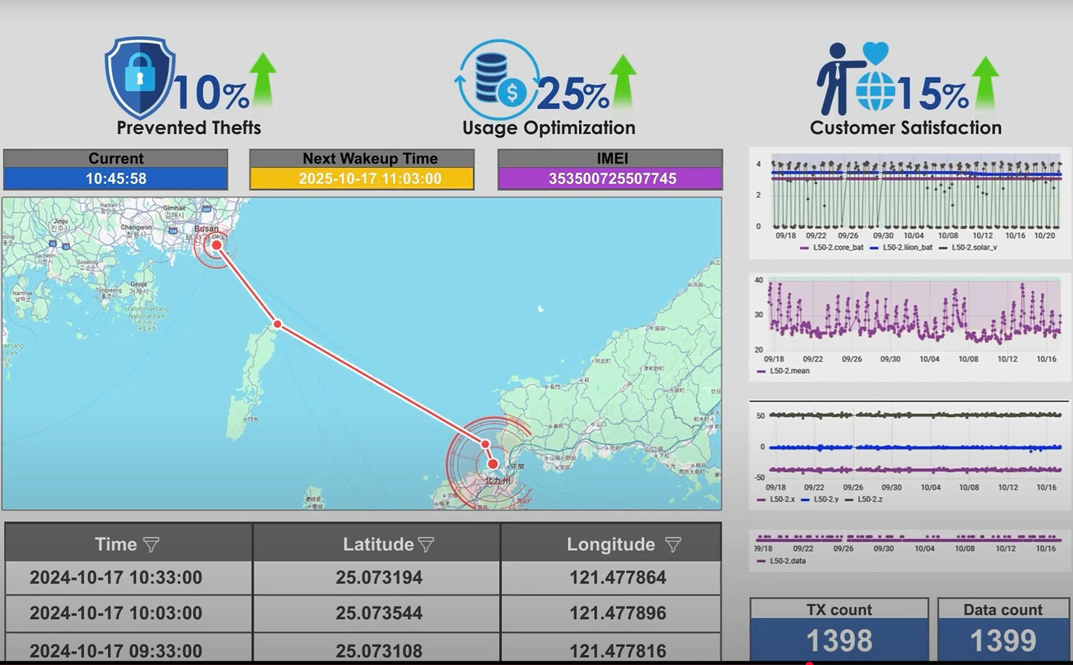Screen dimensions: 1073x665
Task: Click the purple L50-2.mean legend swatch
Action: pyautogui.click(x=761, y=371)
